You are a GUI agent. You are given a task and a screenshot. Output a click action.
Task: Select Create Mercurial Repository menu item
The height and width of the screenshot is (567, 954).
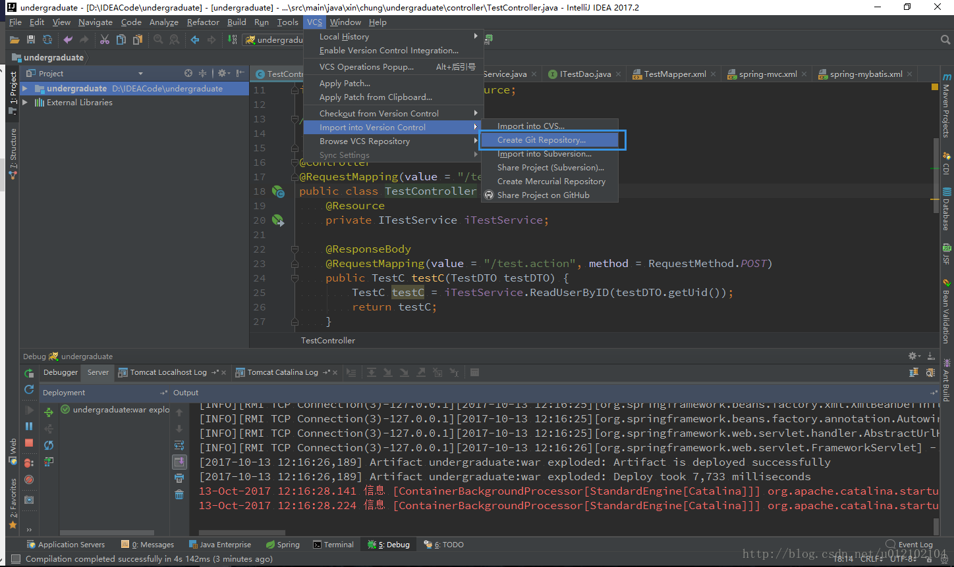(x=549, y=182)
